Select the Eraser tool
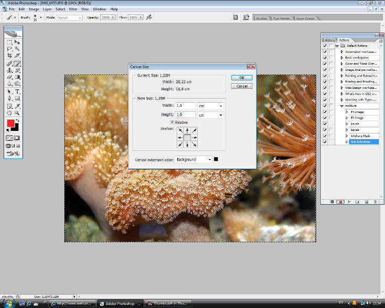385x308 pixels. click(10, 77)
